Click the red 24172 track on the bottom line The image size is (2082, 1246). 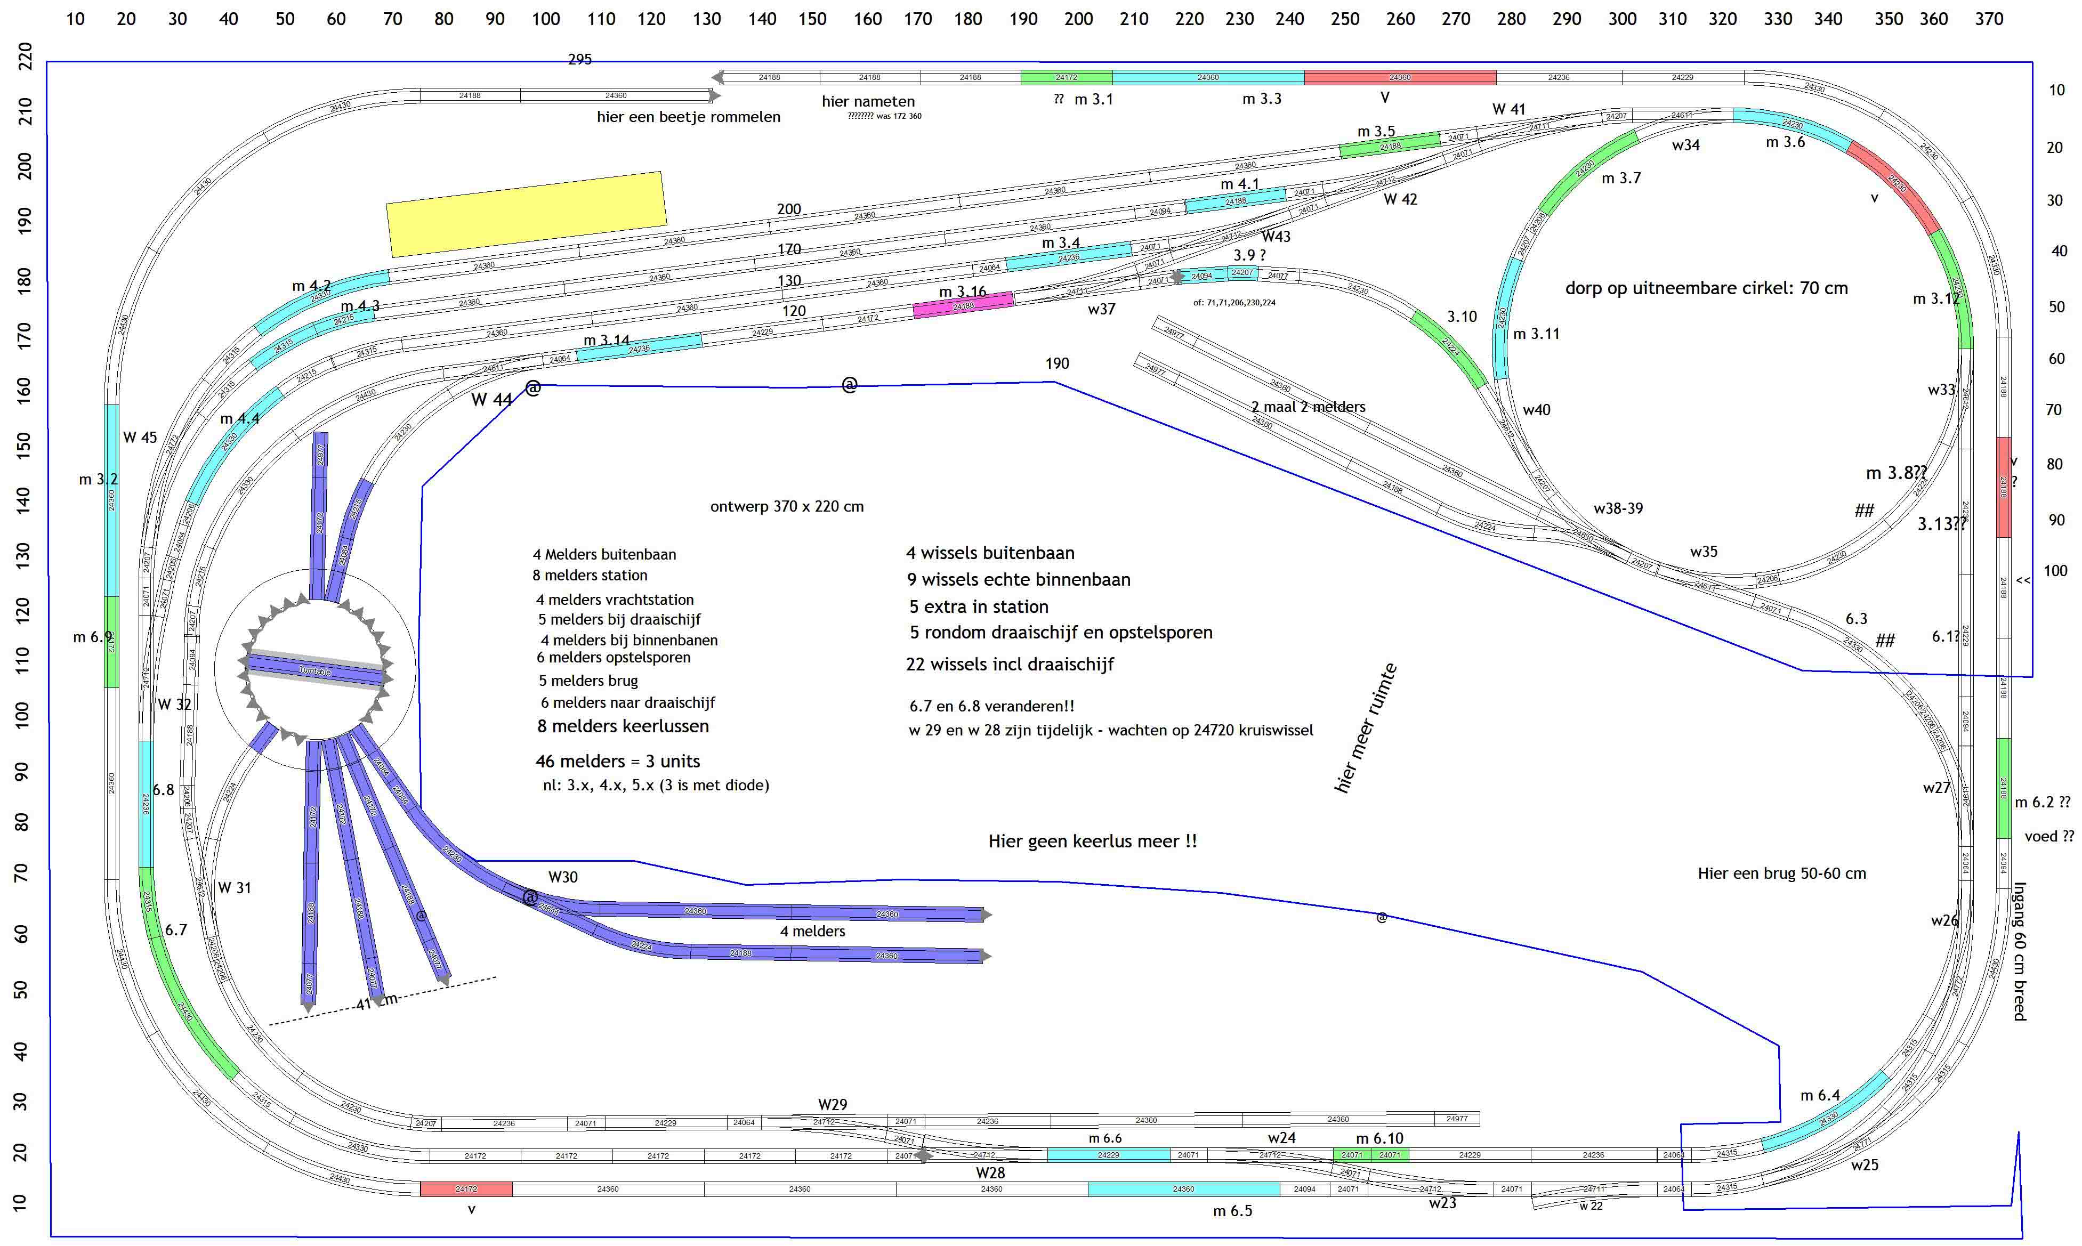(x=466, y=1189)
